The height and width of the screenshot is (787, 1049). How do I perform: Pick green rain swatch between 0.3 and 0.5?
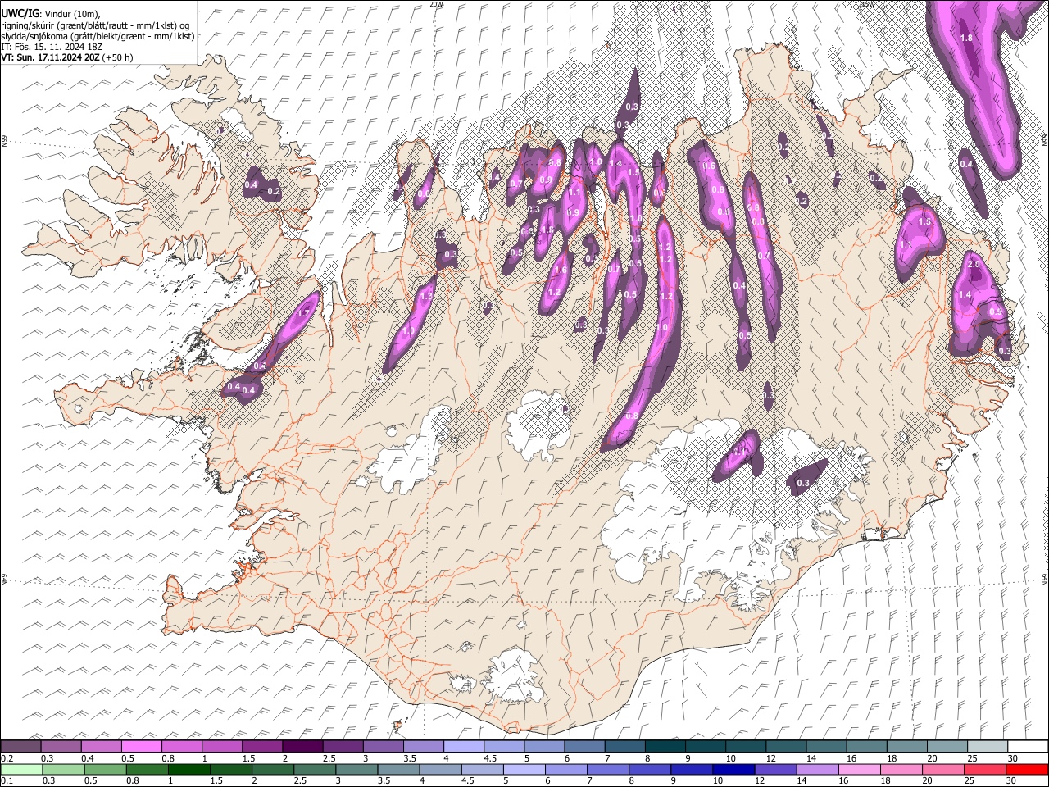(x=62, y=769)
